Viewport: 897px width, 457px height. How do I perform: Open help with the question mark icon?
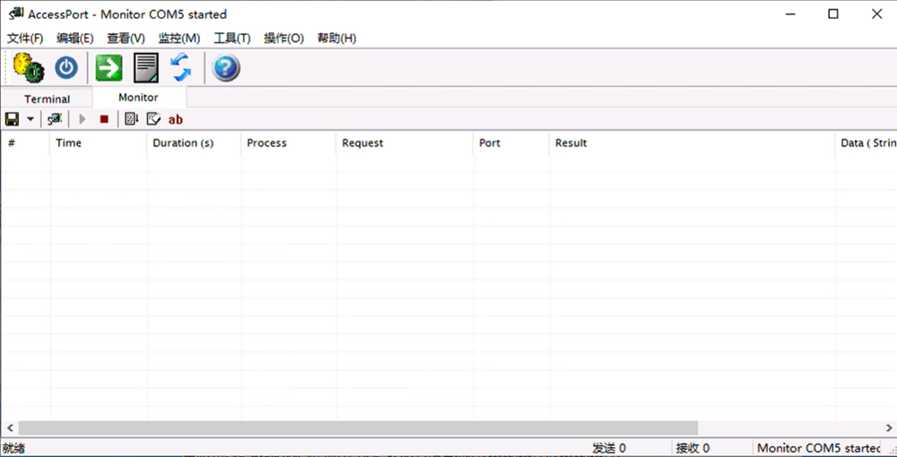pos(225,67)
